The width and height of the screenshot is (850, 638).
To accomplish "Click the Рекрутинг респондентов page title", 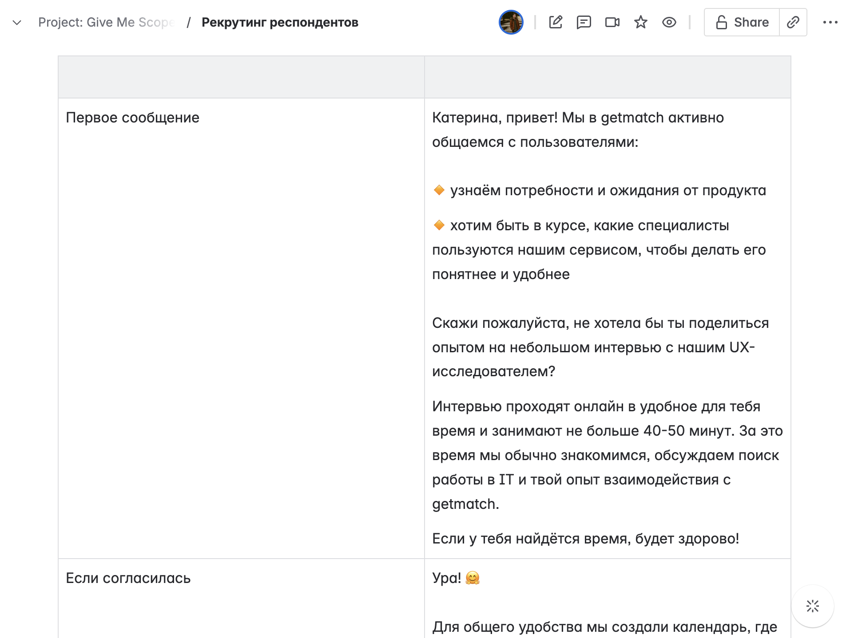I will [x=280, y=22].
